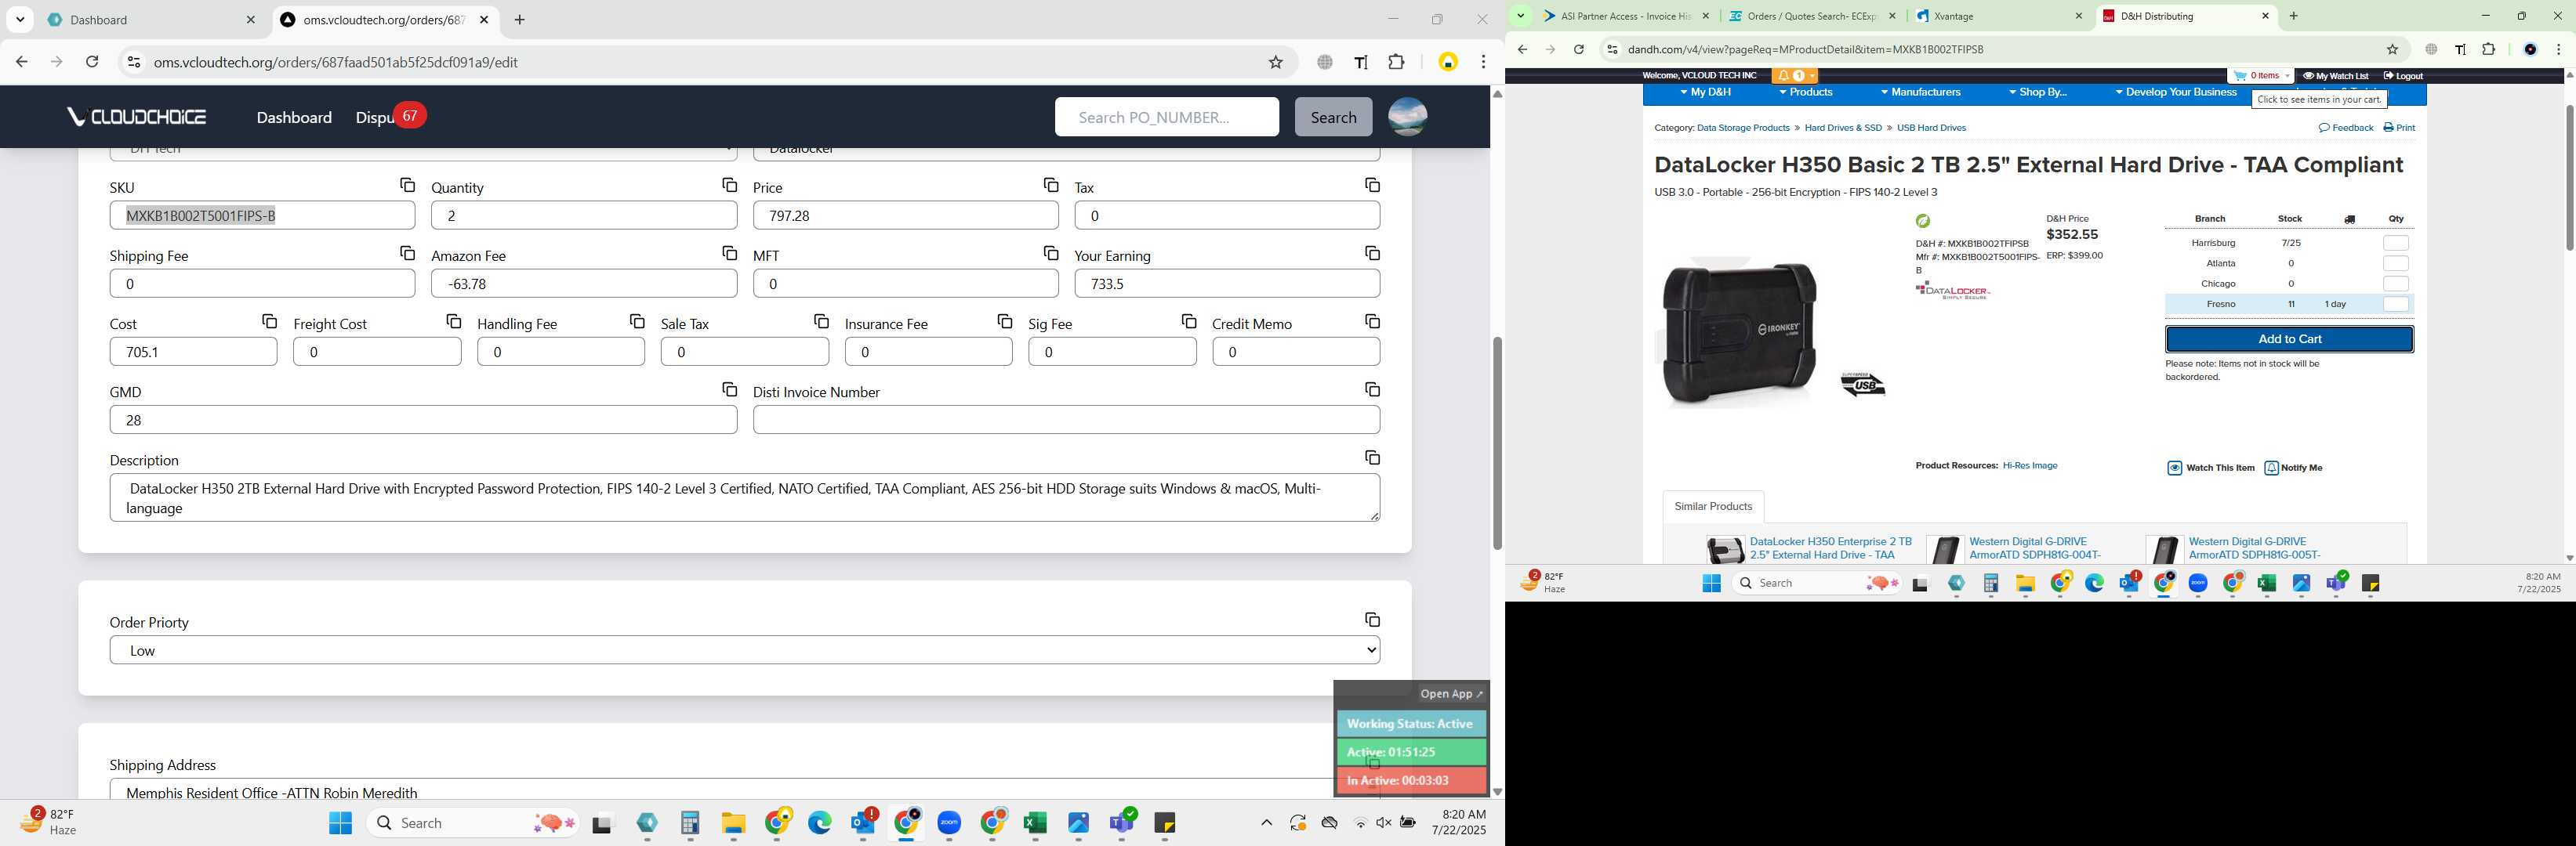Click the Disti Invoice Number field

pyautogui.click(x=1066, y=420)
